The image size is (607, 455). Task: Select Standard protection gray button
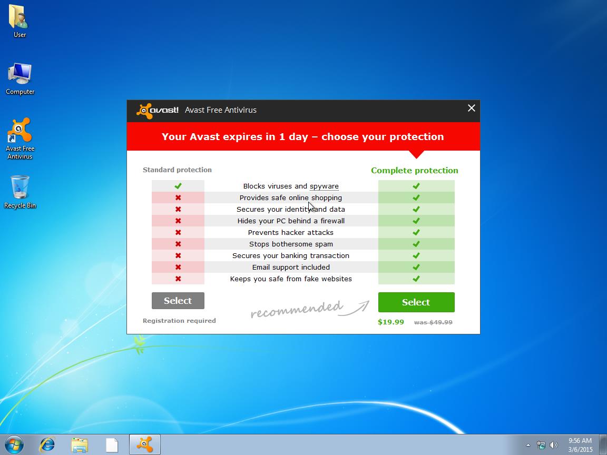tap(178, 301)
